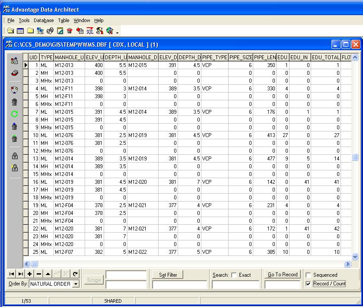Click the networked computers toolbar icon
363x307 pixels.
point(40,31)
